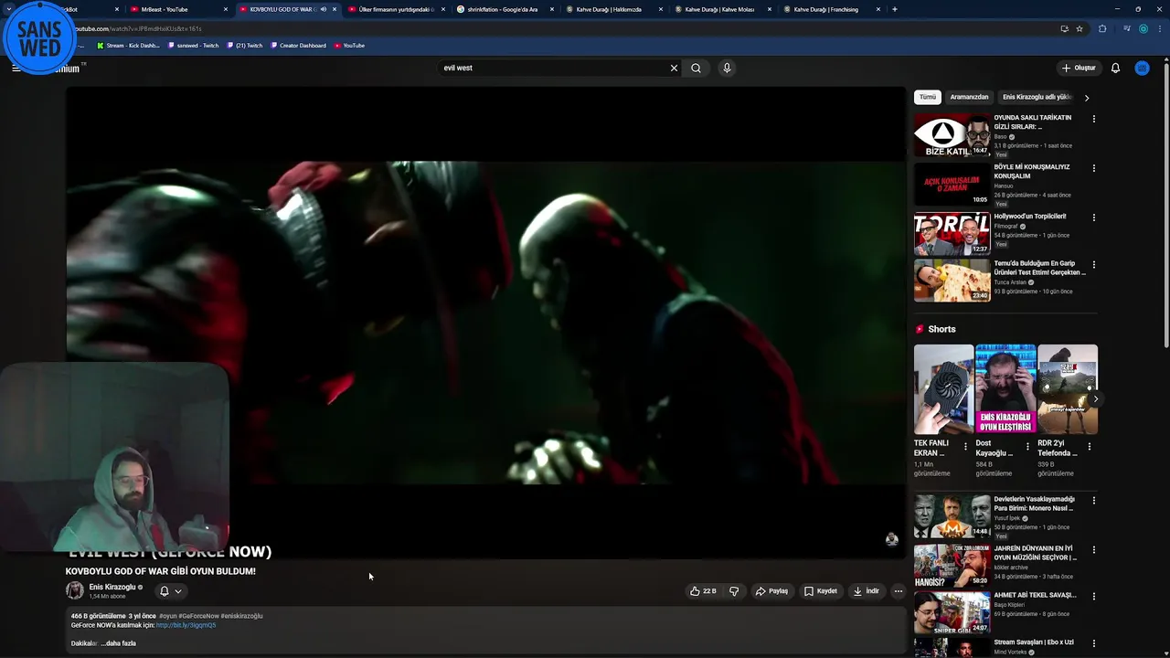
Task: Click the #GeForceNow hashtag
Action: pyautogui.click(x=198, y=616)
